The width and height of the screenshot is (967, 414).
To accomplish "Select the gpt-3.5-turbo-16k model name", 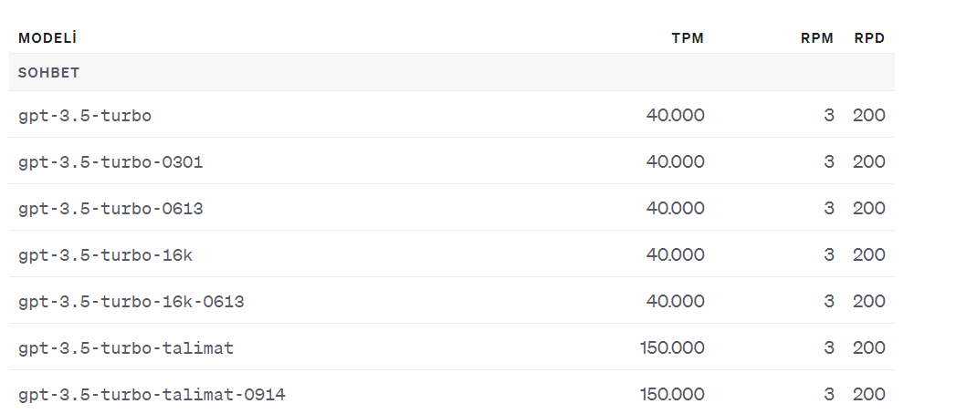I will click(105, 255).
